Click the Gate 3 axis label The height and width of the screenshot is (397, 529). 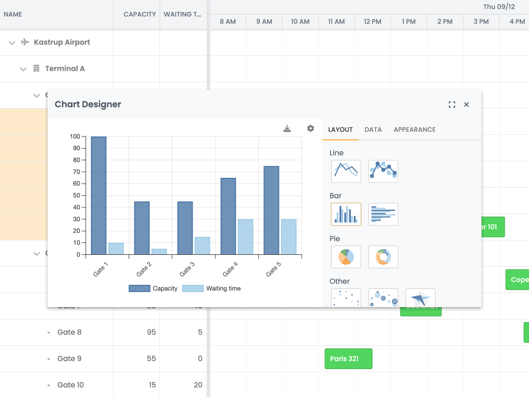coord(187,269)
